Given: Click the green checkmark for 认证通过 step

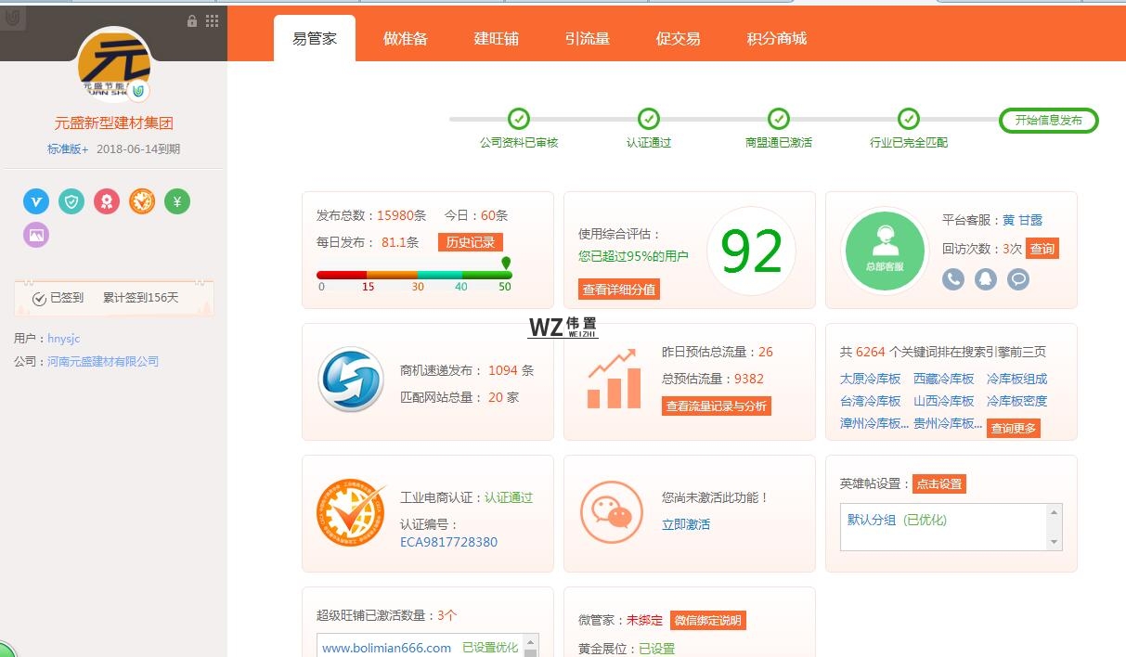Looking at the screenshot, I should [x=648, y=120].
